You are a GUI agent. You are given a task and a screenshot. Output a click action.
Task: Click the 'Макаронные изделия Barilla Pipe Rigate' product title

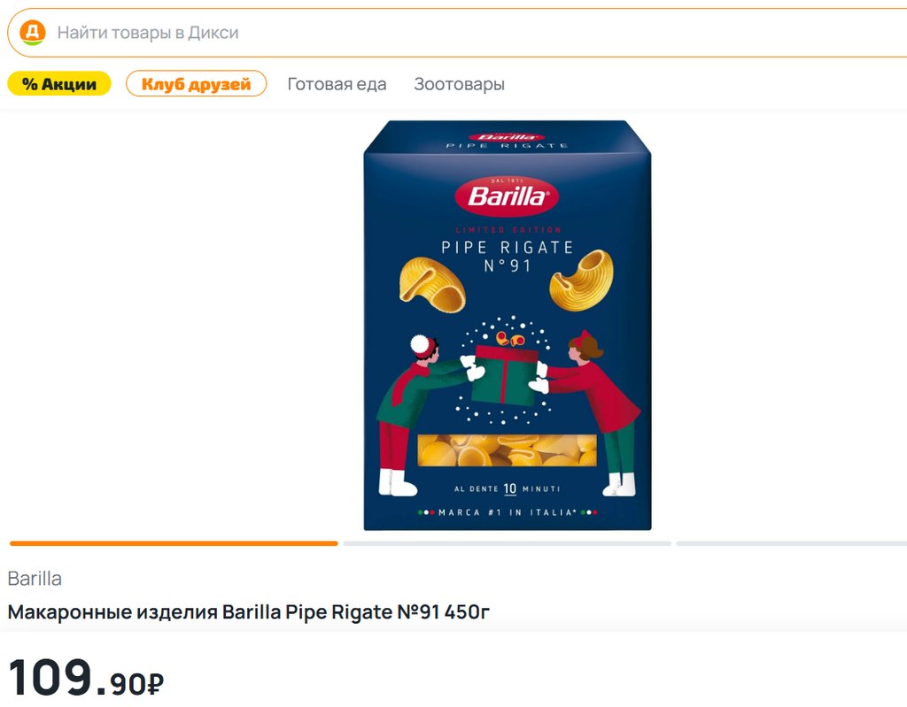tap(249, 611)
